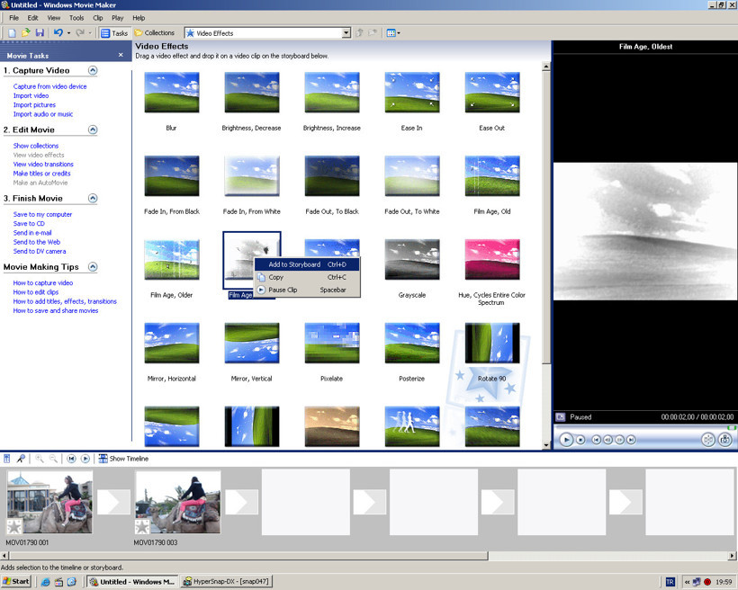Click the effect star on clip MOV01790 001
This screenshot has height=590, width=738.
[x=14, y=526]
